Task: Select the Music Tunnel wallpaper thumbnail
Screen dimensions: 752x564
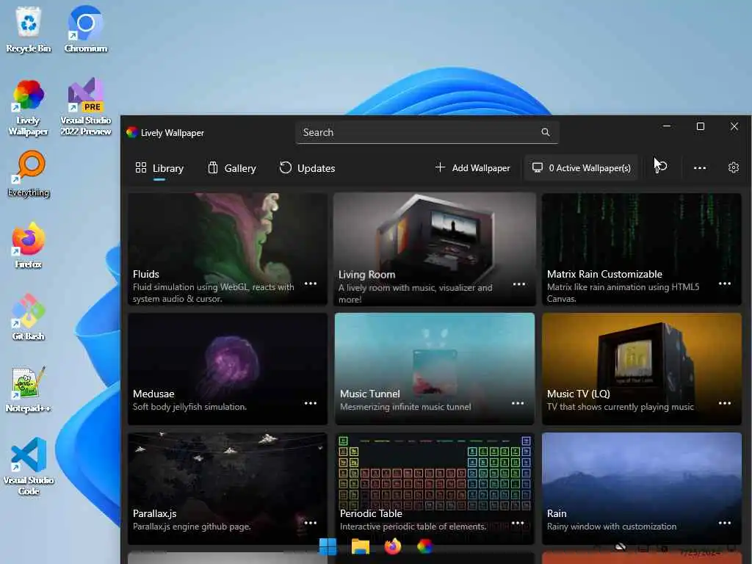Action: click(435, 369)
